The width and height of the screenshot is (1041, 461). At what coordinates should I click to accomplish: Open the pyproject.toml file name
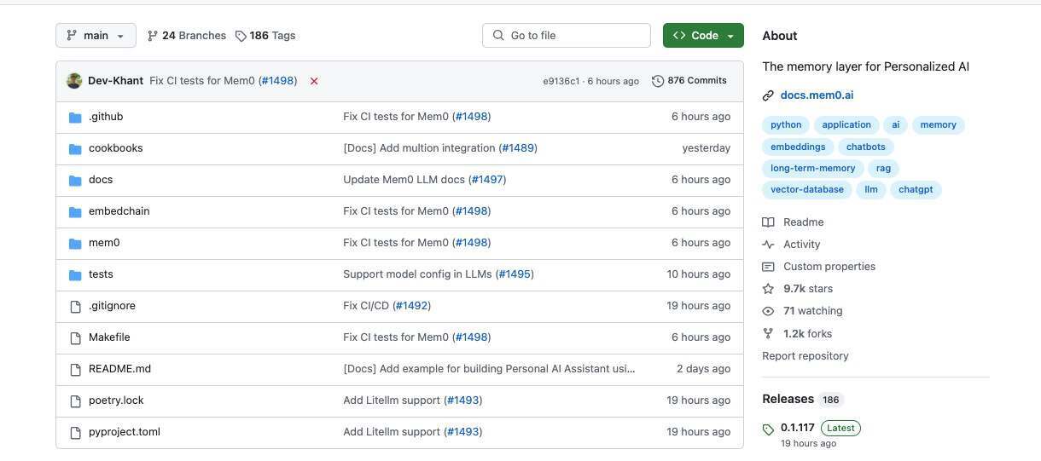point(125,432)
